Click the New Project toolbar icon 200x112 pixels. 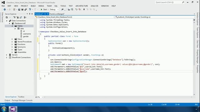[x=14, y=10]
